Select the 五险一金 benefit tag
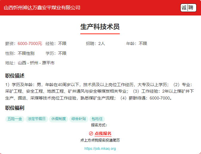Image resolution: width=201 pixels, height=154 pixels. click(x=15, y=119)
